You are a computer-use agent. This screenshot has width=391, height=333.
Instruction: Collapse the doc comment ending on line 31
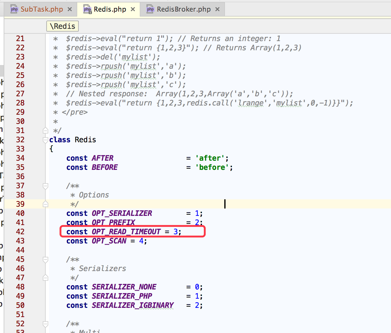pos(46,131)
